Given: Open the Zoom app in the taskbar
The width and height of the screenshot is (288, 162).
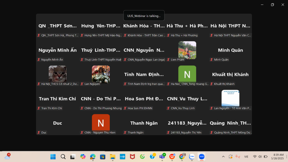Looking at the screenshot, I should click(x=201, y=157).
